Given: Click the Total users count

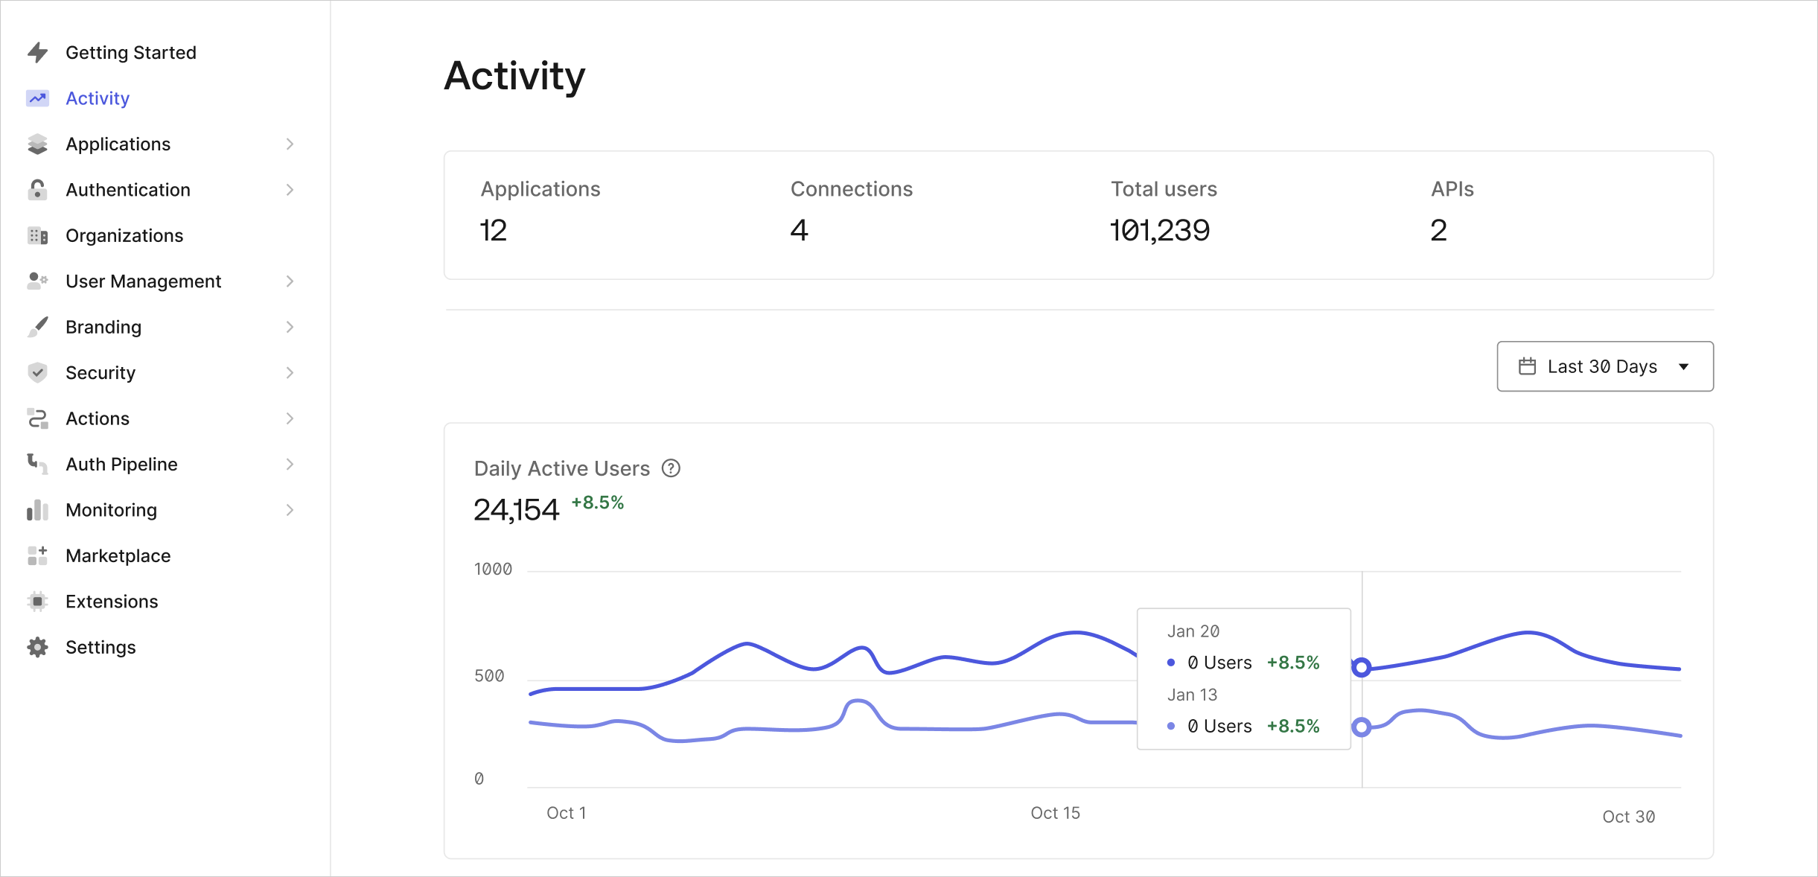Looking at the screenshot, I should 1159,230.
